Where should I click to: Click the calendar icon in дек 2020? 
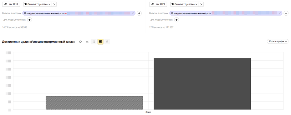click(x=153, y=4)
